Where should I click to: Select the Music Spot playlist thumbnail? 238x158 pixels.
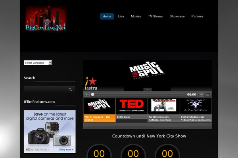point(100,106)
